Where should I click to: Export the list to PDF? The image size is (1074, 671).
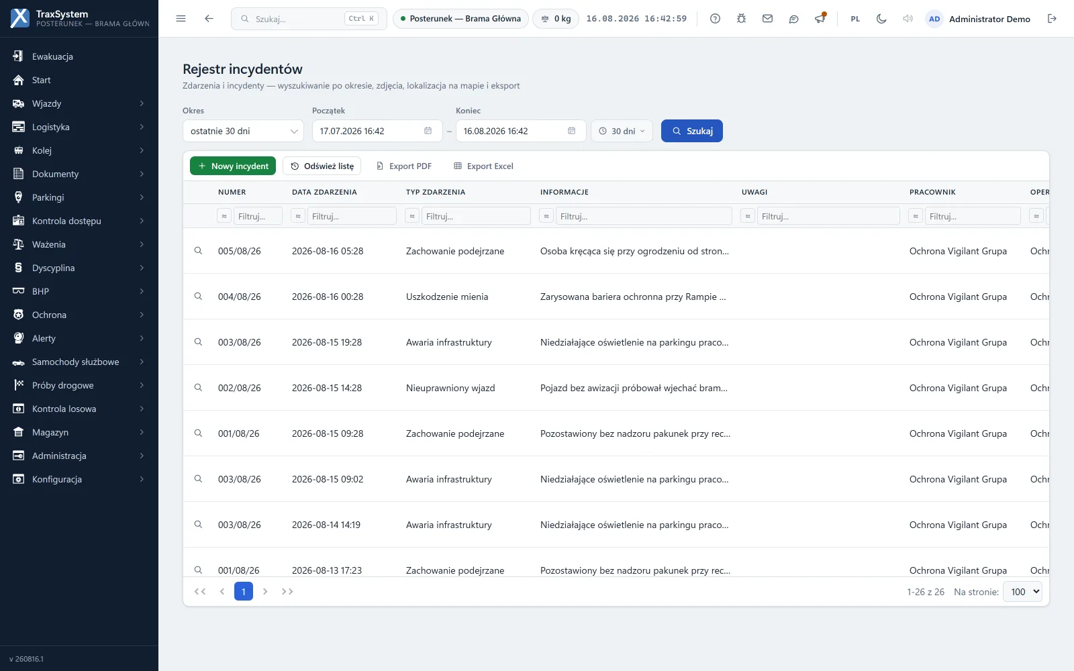(403, 166)
